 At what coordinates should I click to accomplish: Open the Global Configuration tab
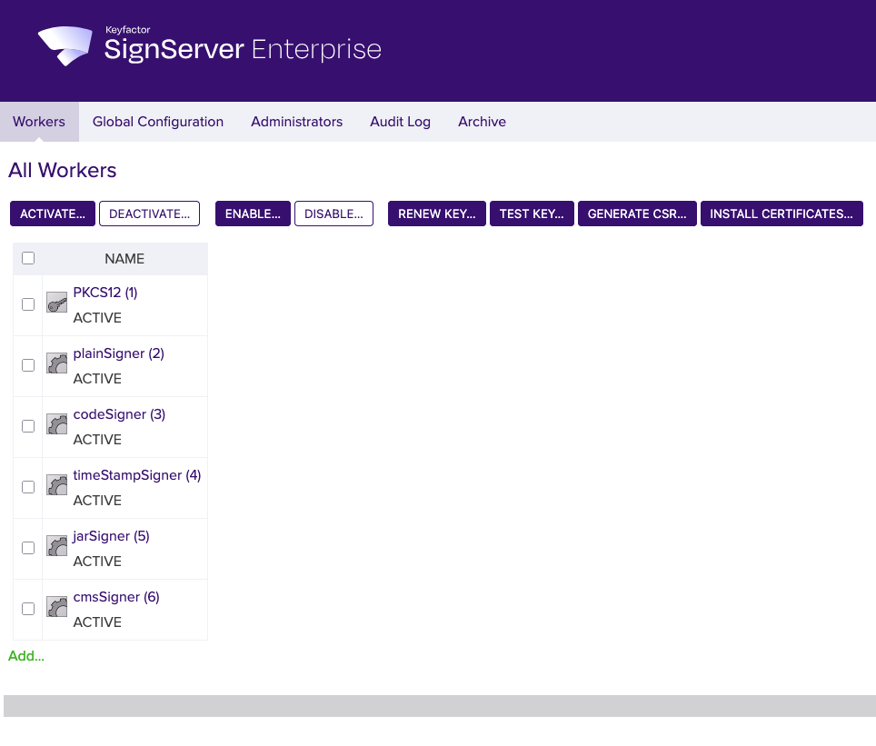(157, 121)
